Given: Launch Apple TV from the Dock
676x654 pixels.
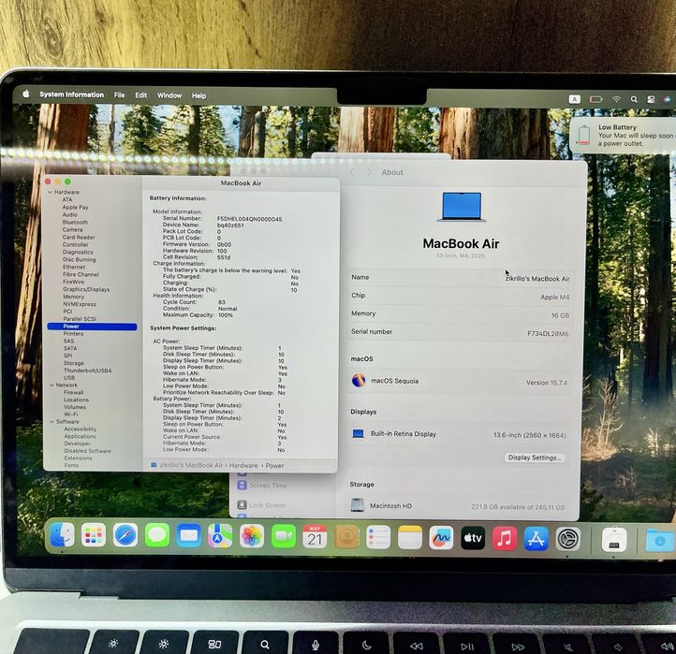Looking at the screenshot, I should tap(473, 538).
